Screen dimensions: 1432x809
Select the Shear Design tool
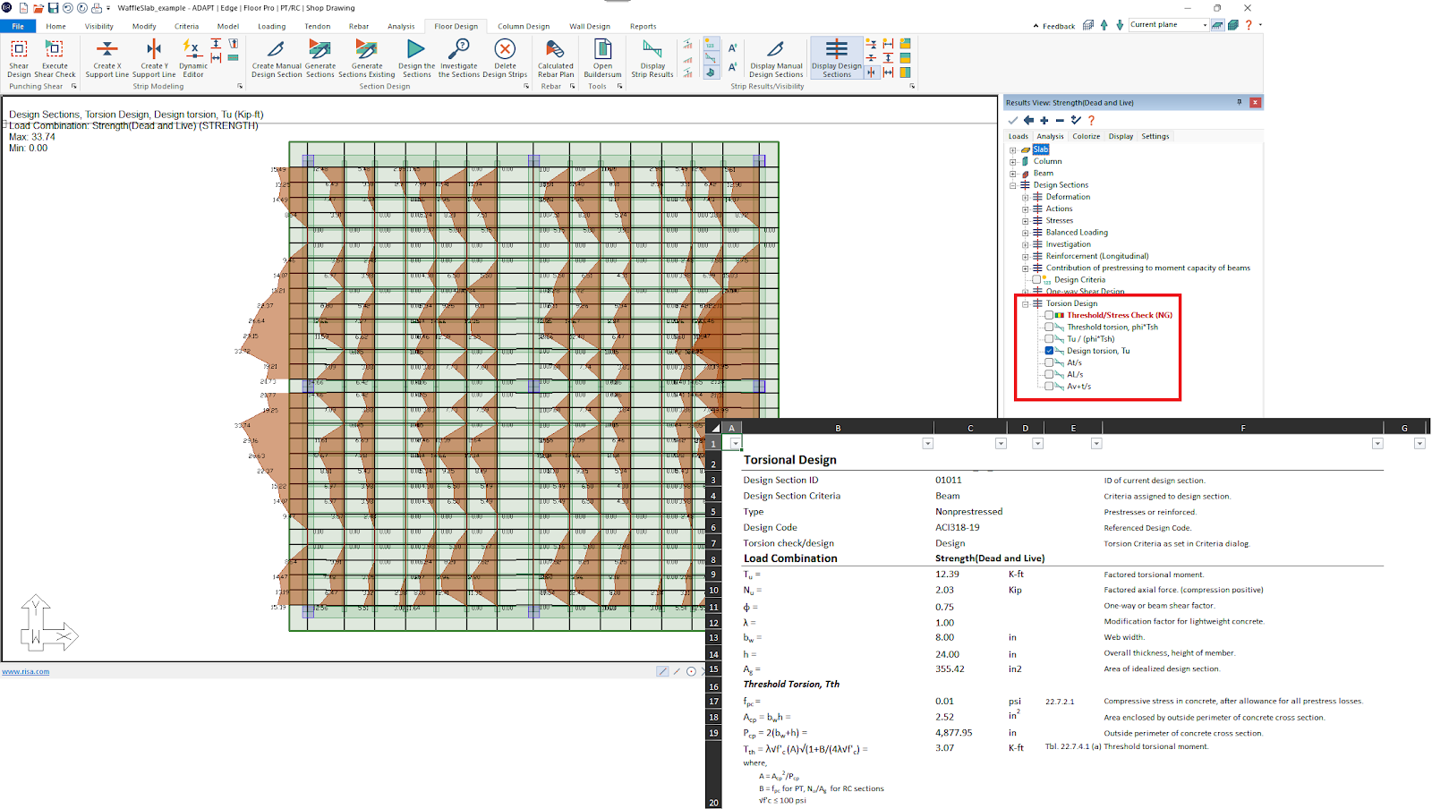(x=18, y=55)
